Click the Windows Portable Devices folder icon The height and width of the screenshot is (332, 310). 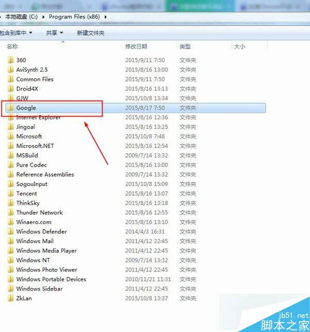[10, 279]
